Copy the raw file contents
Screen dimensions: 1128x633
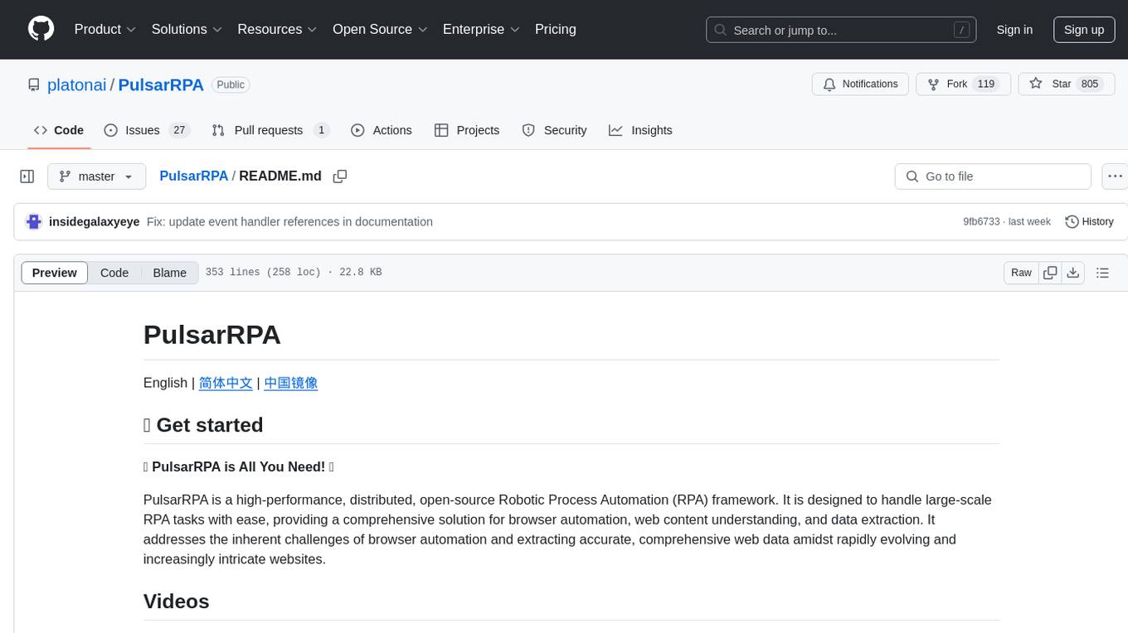click(1050, 273)
